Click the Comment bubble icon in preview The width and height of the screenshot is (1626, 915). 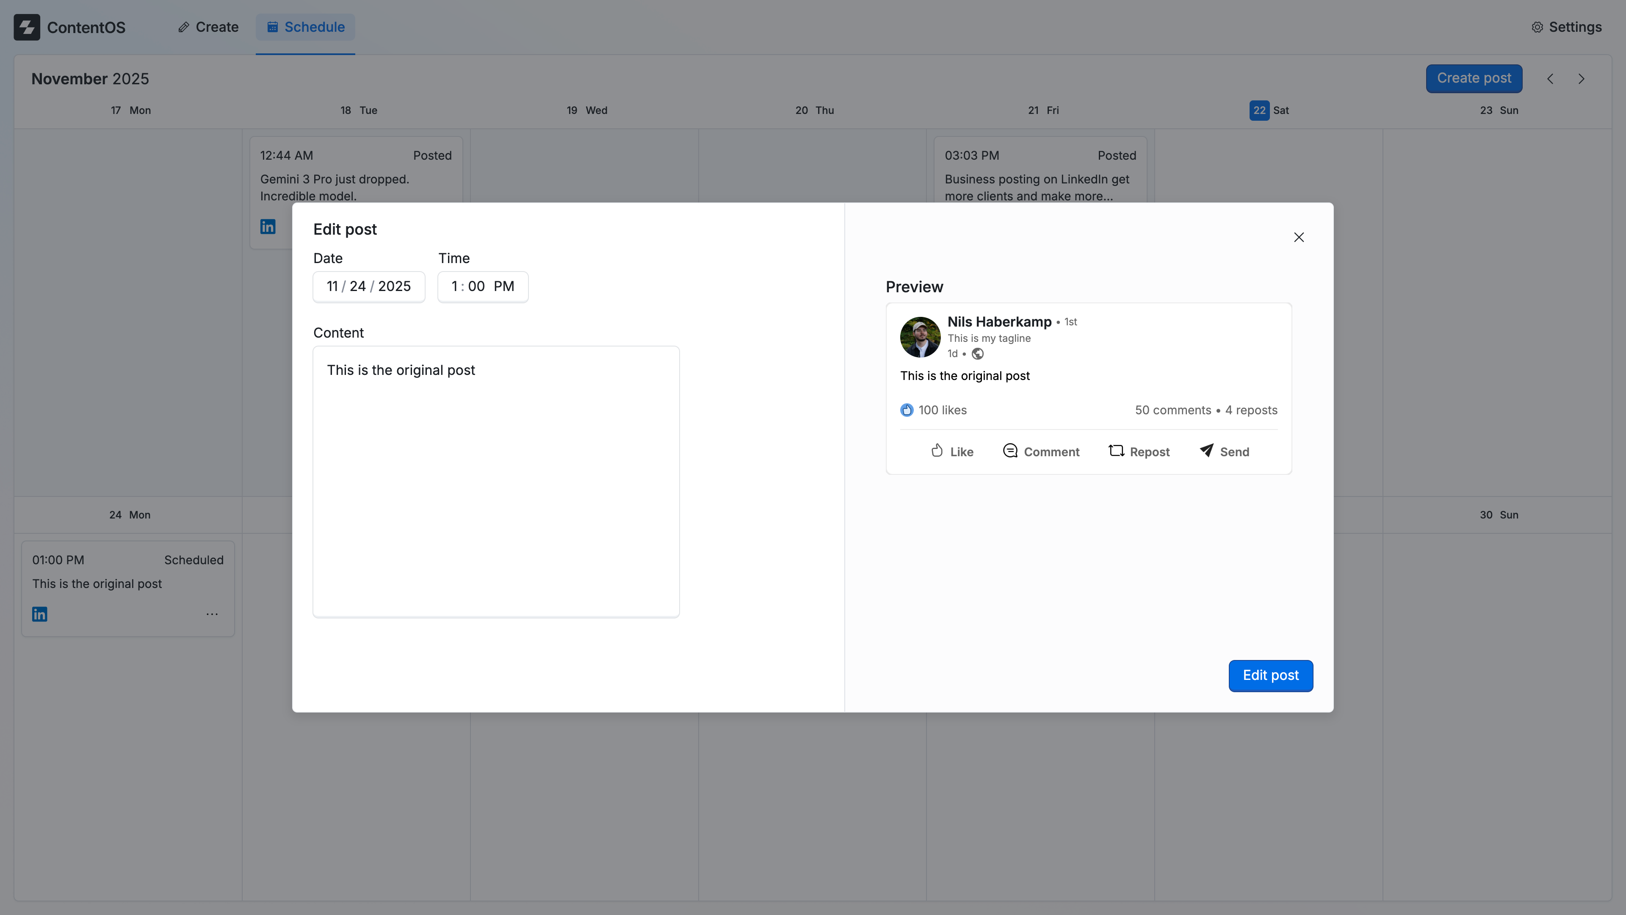(x=1010, y=451)
